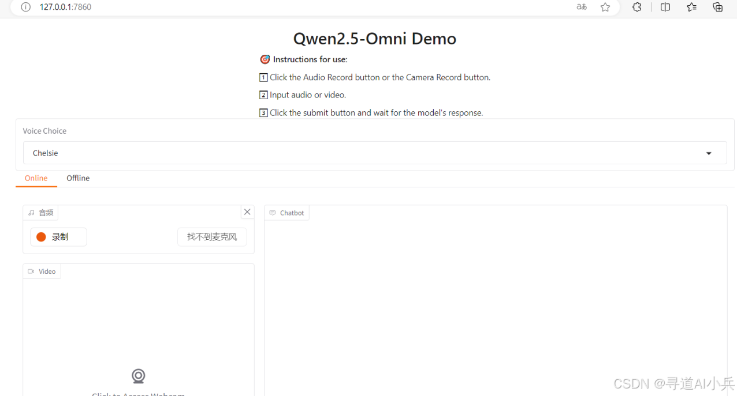Viewport: 737px width, 396px height.
Task: Switch to the Online tab
Action: pyautogui.click(x=36, y=178)
